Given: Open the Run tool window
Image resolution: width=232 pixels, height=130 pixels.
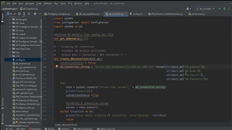Looking at the screenshot, I should [x=9, y=129].
